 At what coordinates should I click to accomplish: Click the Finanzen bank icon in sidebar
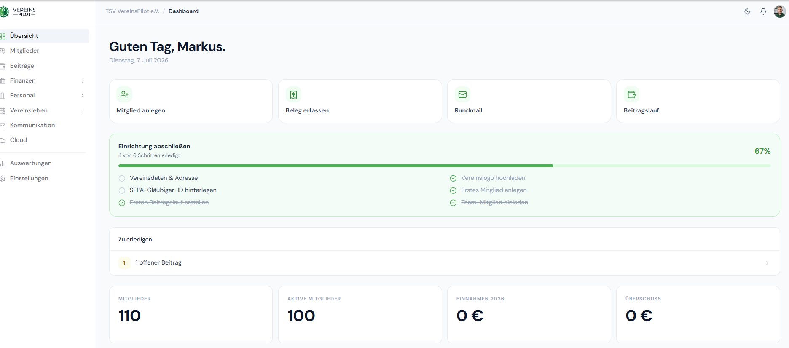[x=3, y=81]
